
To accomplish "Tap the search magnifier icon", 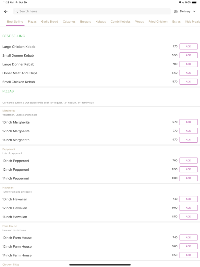I will [16, 11].
